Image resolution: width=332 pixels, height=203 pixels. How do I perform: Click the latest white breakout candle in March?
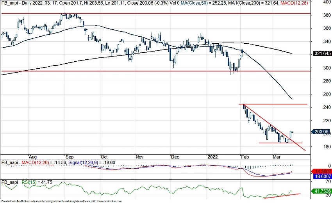pyautogui.click(x=291, y=134)
